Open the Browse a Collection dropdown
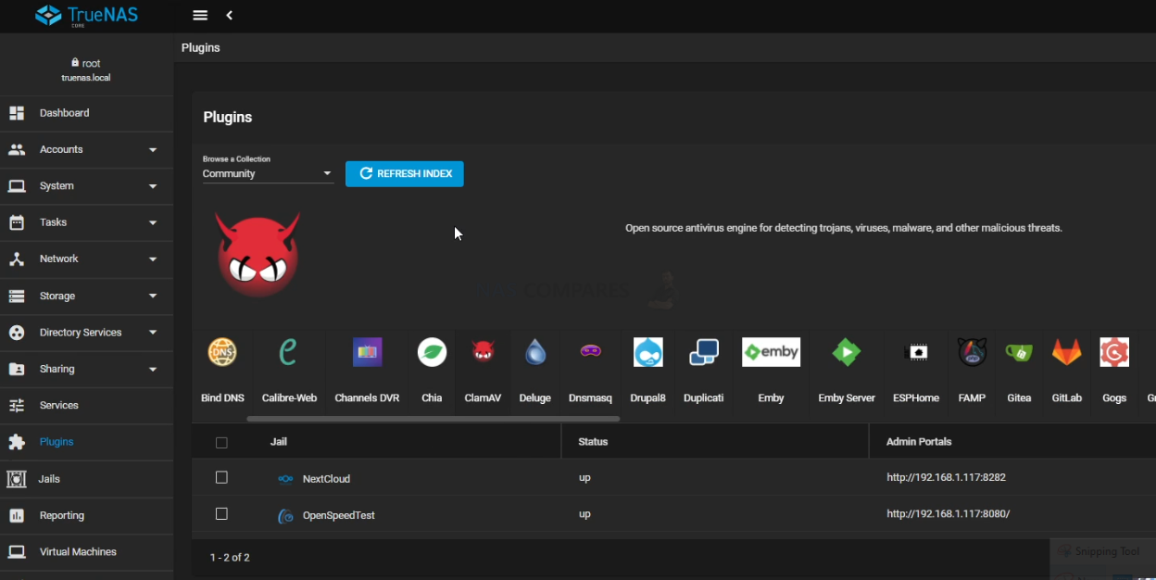 (x=268, y=173)
